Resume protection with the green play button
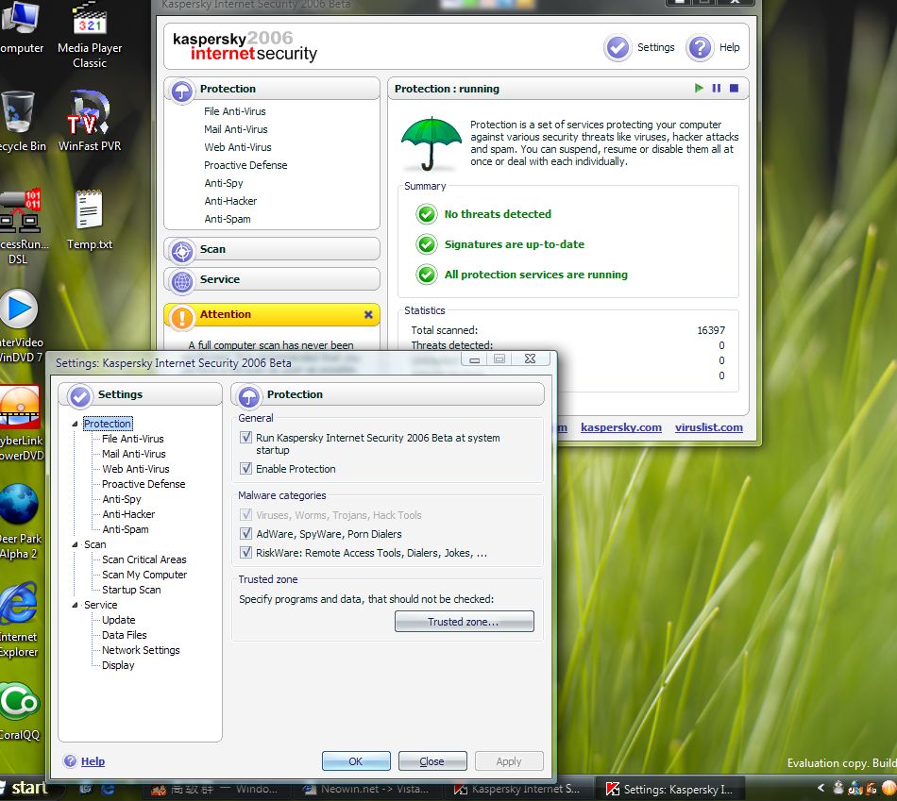This screenshot has width=897, height=801. point(699,88)
